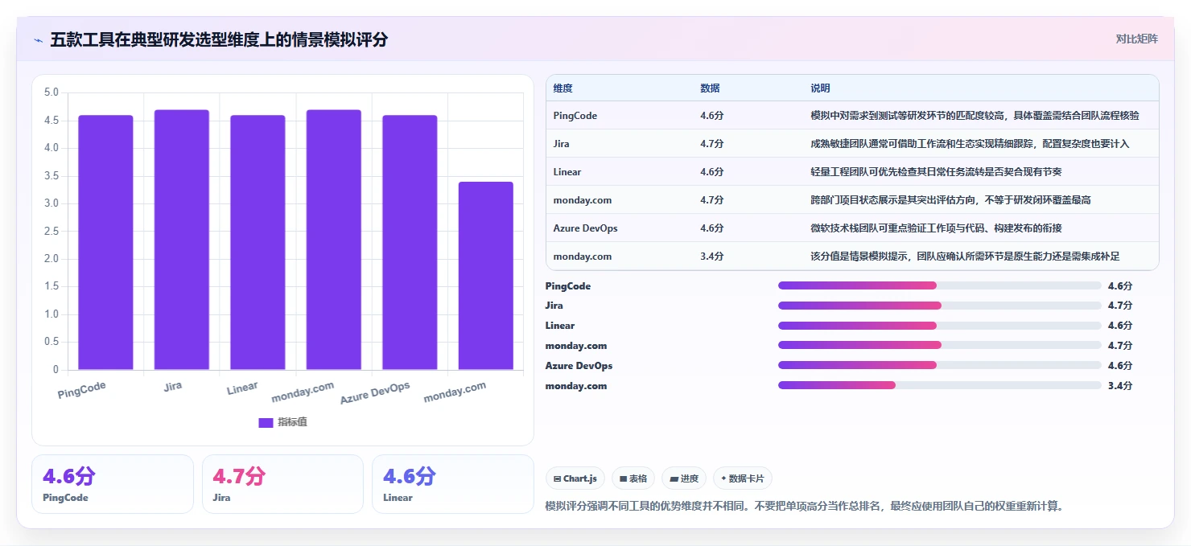
Task: Click the Azure DevOps x-axis label
Action: point(375,392)
